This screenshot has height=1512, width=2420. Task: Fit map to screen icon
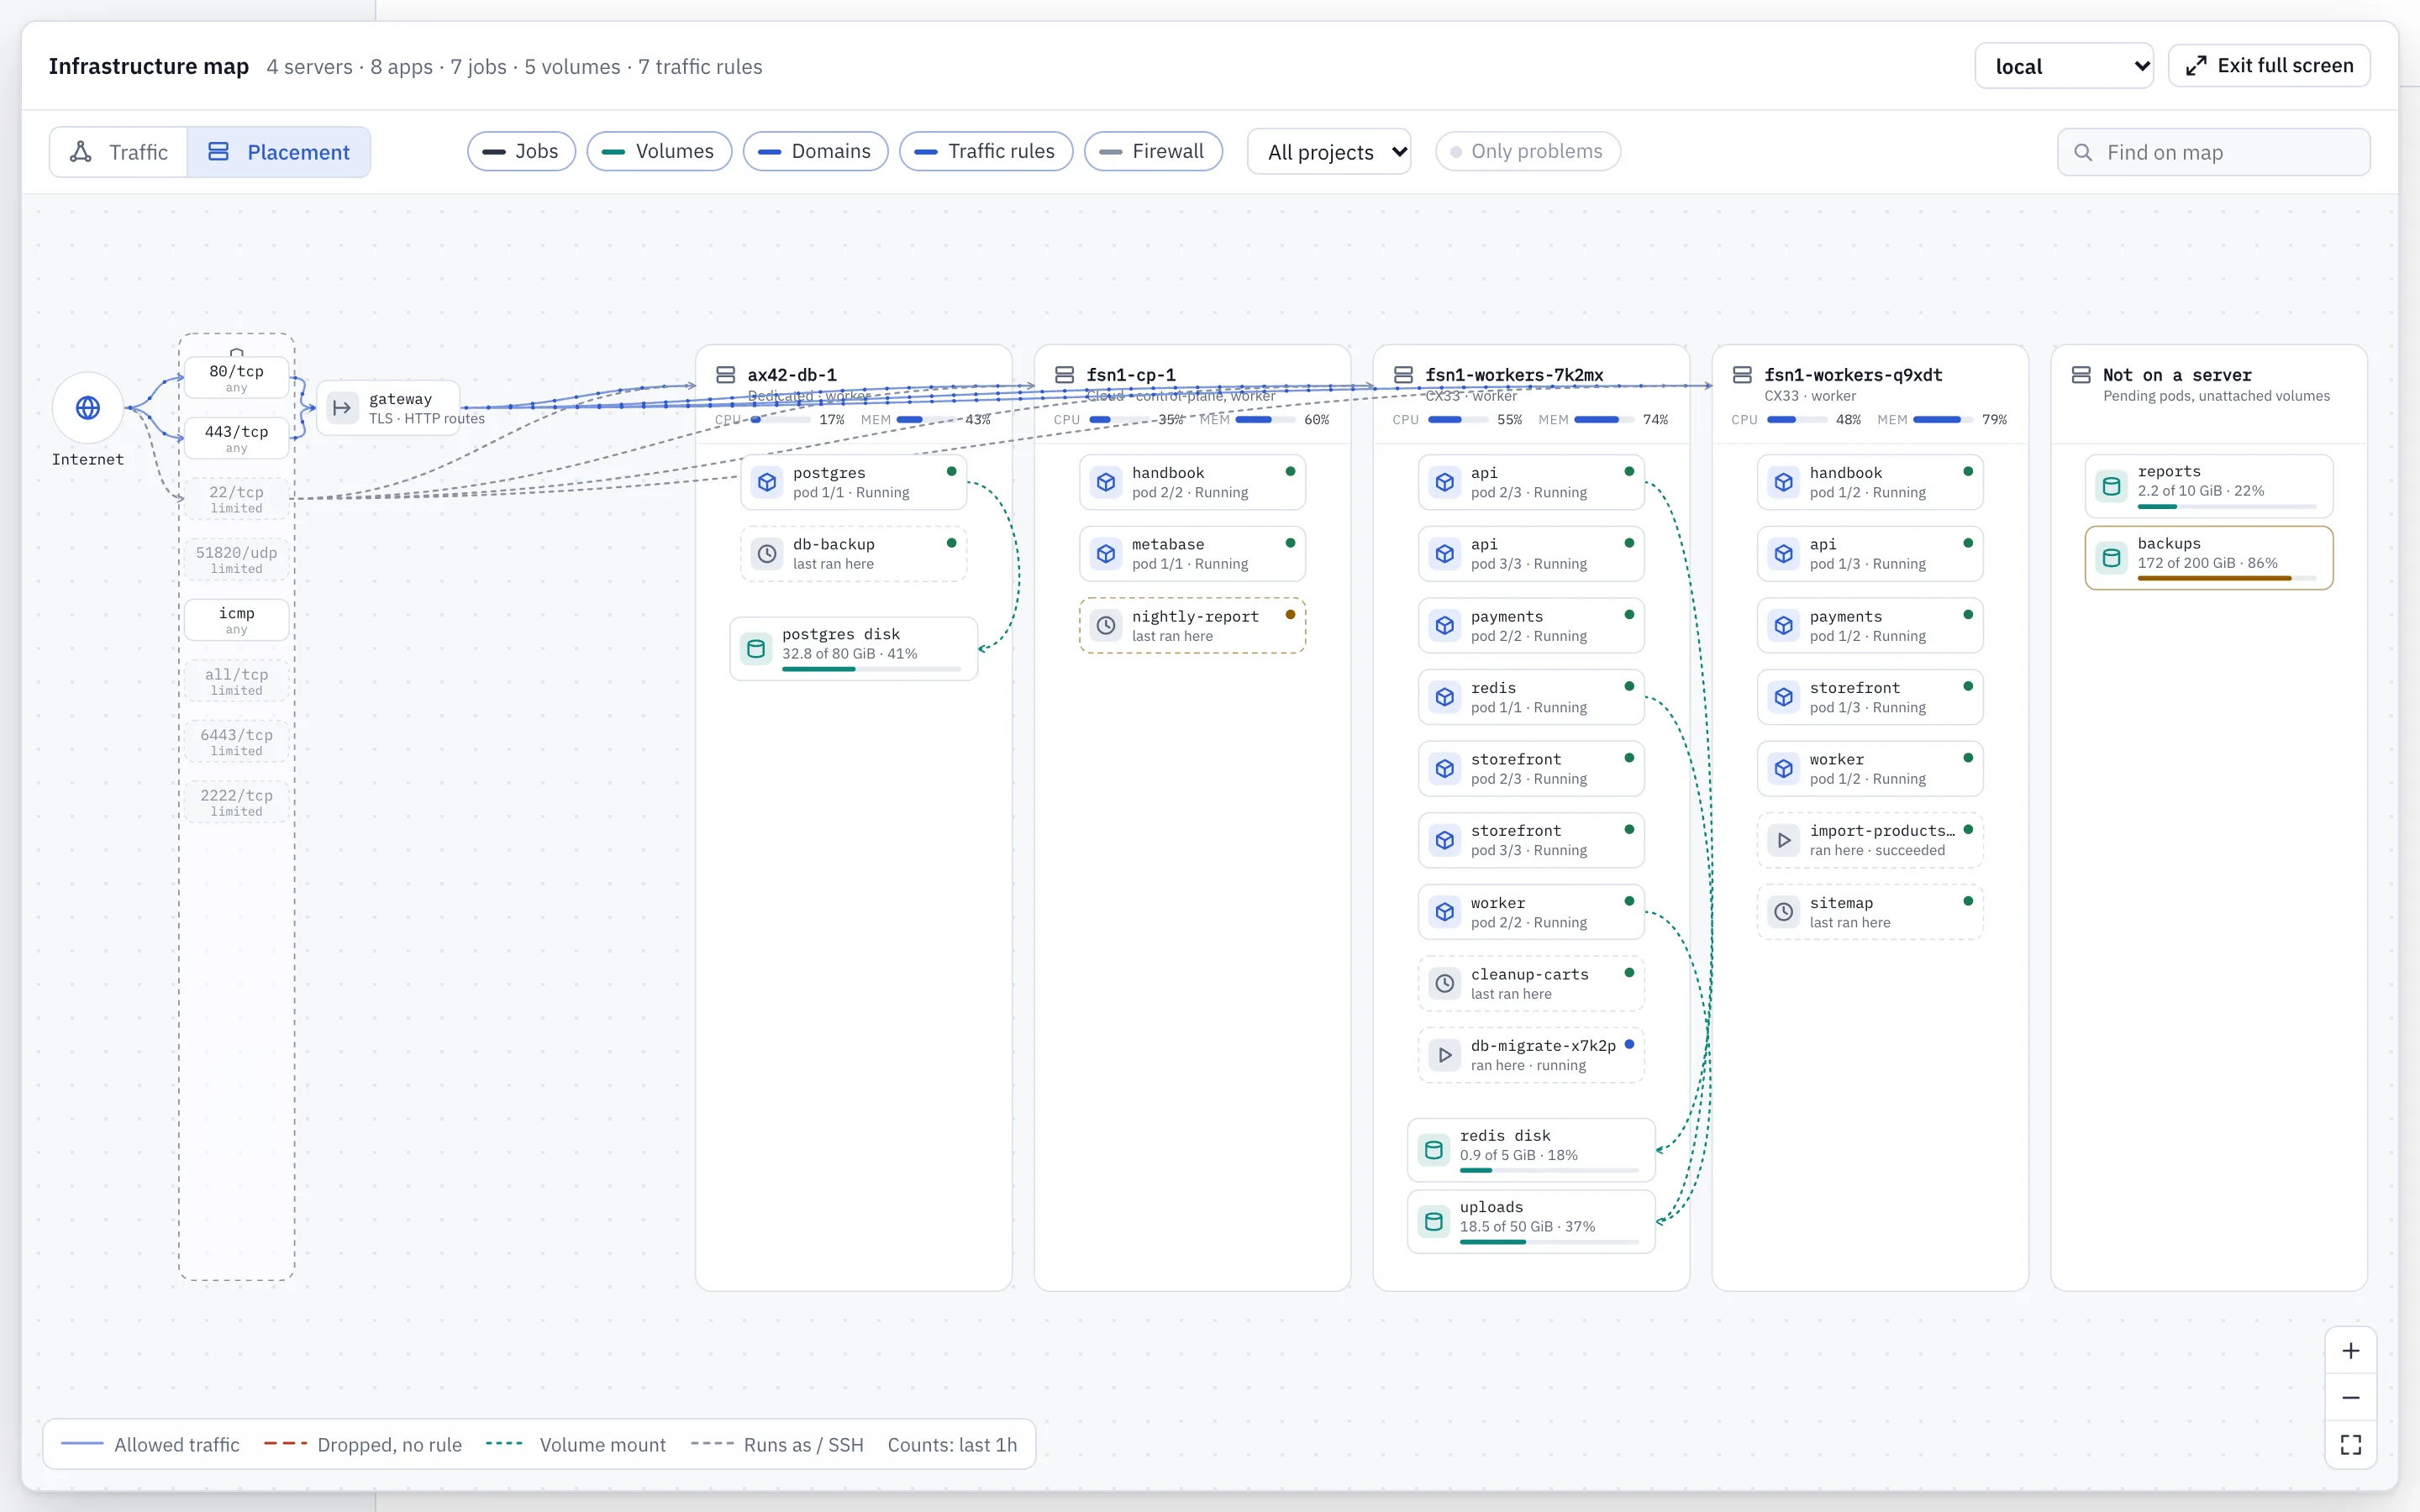[2351, 1445]
